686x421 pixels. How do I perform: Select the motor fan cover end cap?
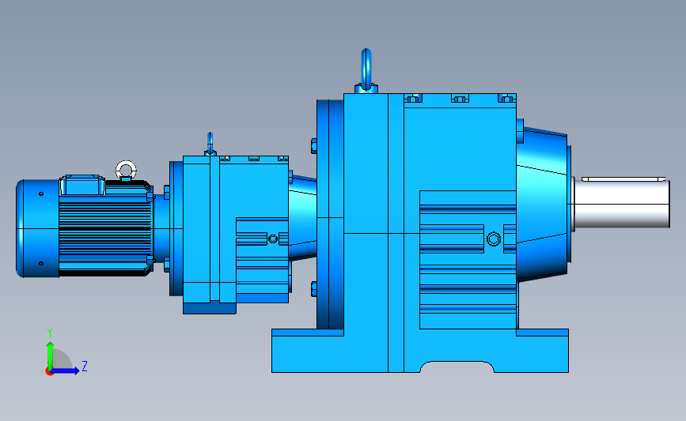tap(38, 228)
